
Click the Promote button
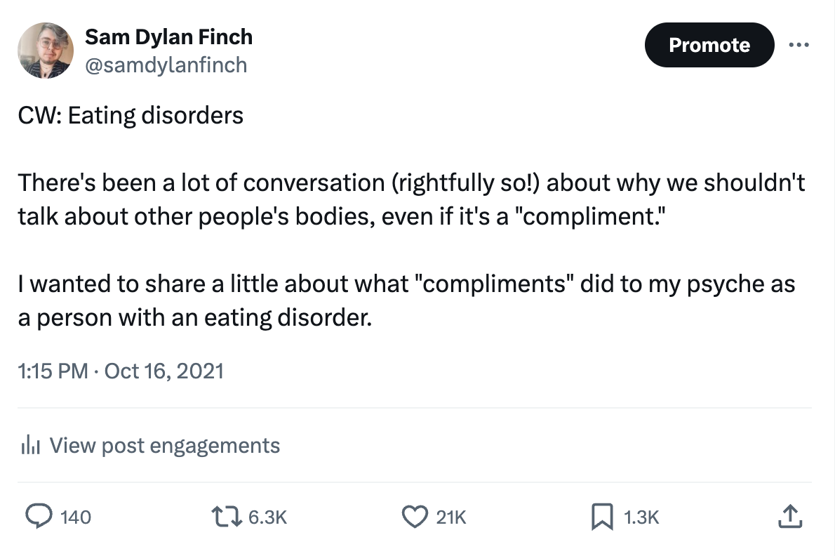(x=709, y=44)
